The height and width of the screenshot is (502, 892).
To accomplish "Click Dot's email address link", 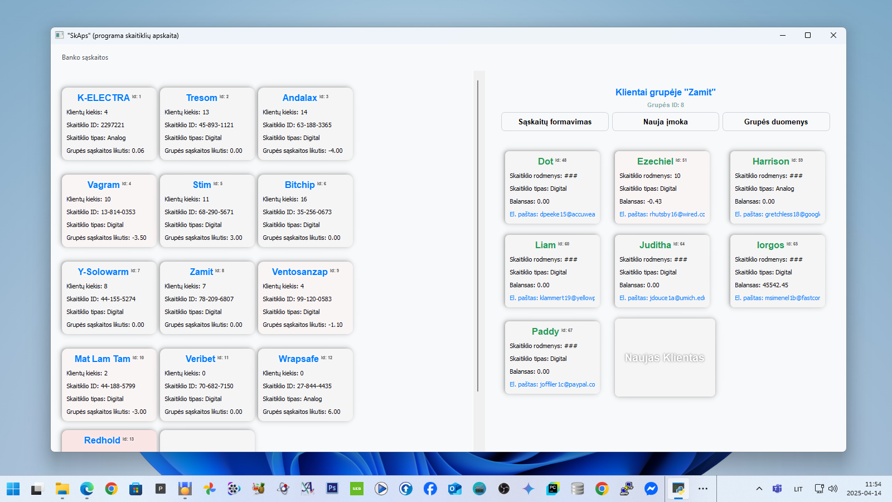I will [552, 214].
